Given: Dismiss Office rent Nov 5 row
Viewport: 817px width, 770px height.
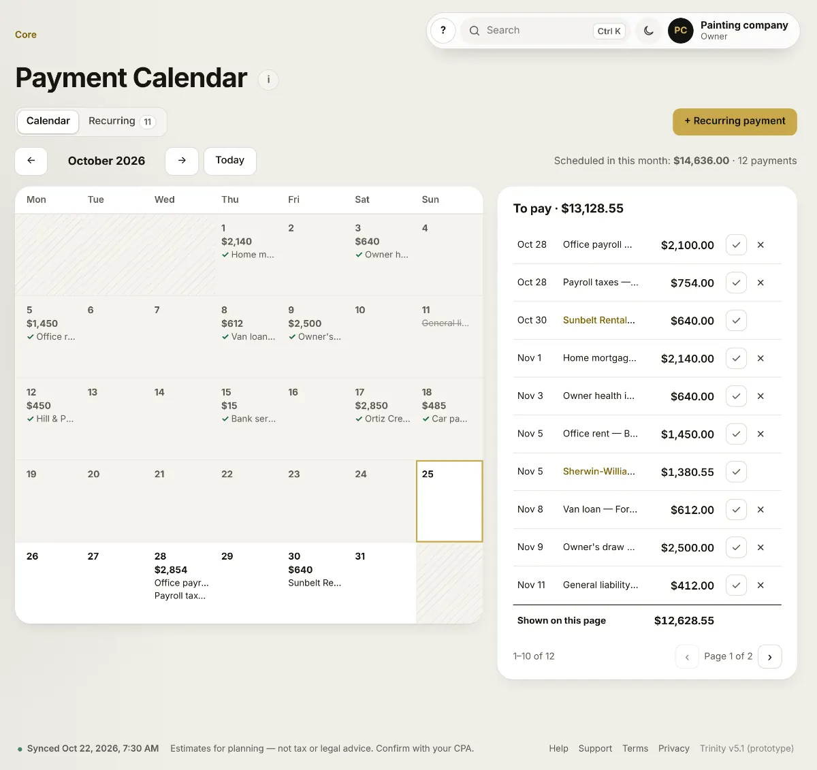Looking at the screenshot, I should click(760, 434).
